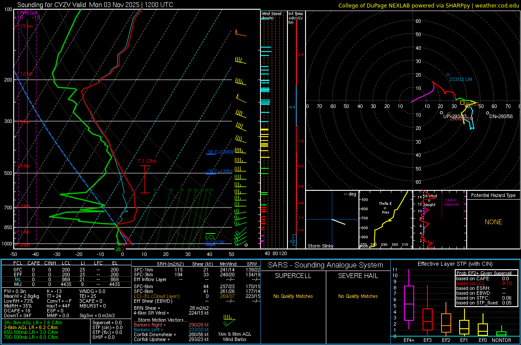This screenshot has height=345, width=521.
Task: Click the 'Storm Slinky' label
Action: [320, 246]
